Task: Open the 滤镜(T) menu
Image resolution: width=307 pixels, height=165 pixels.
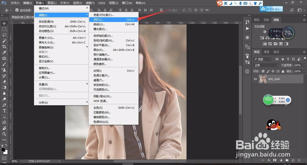Action: point(90,3)
